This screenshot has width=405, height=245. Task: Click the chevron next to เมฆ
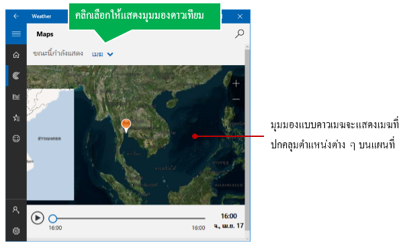110,54
